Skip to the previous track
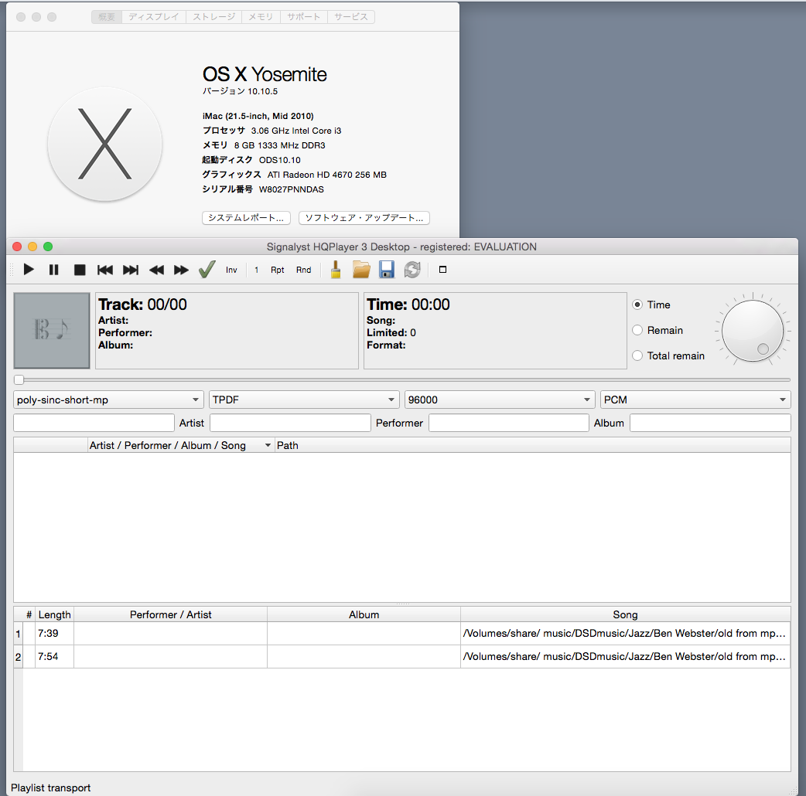This screenshot has width=806, height=796. 105,270
